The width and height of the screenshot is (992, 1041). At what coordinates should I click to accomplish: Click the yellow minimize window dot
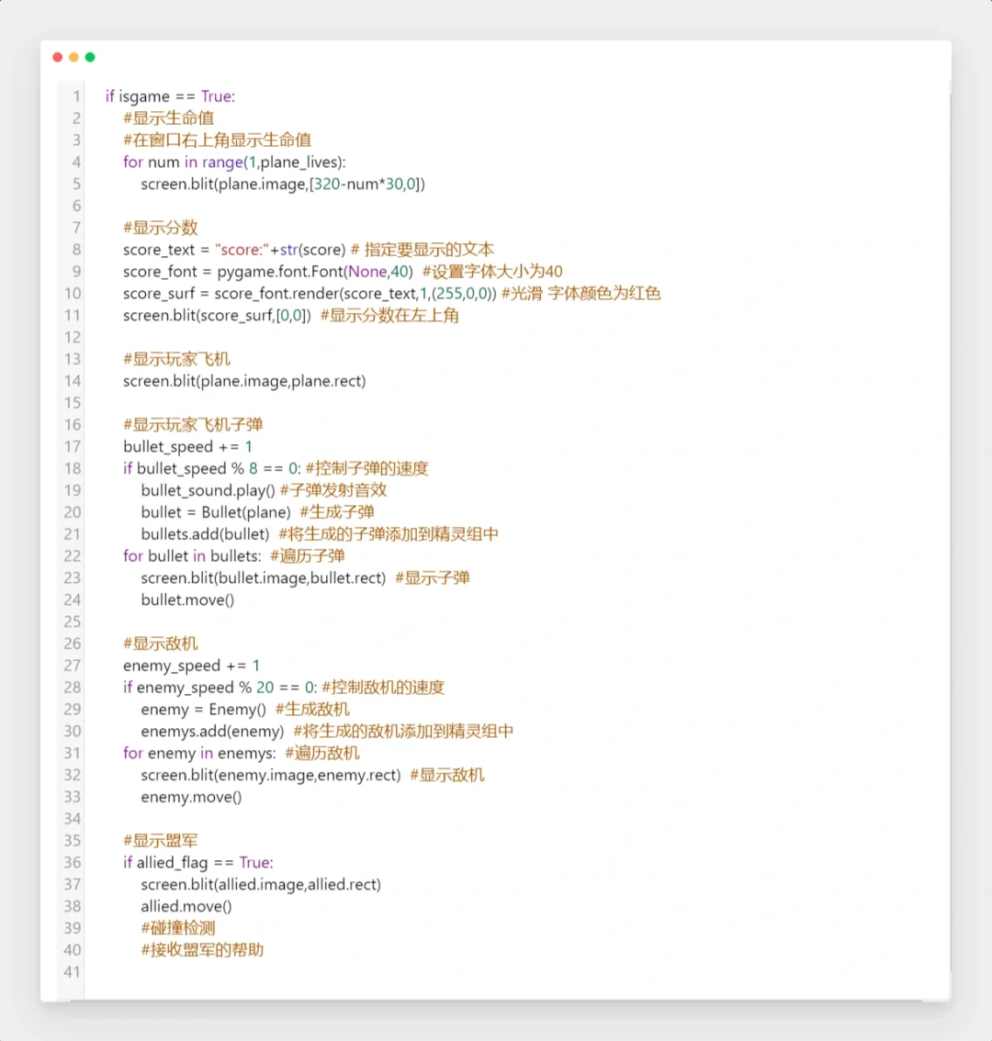click(x=73, y=57)
